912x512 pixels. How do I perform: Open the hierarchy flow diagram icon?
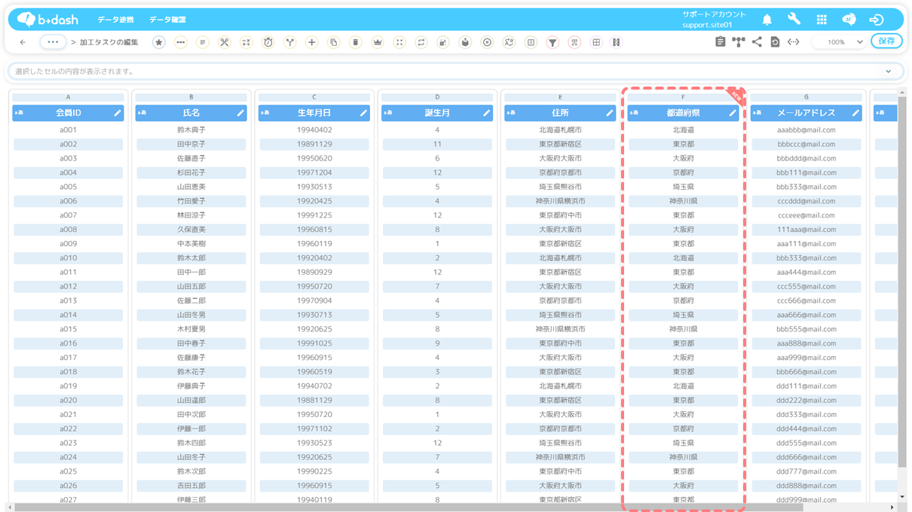pyautogui.click(x=739, y=42)
